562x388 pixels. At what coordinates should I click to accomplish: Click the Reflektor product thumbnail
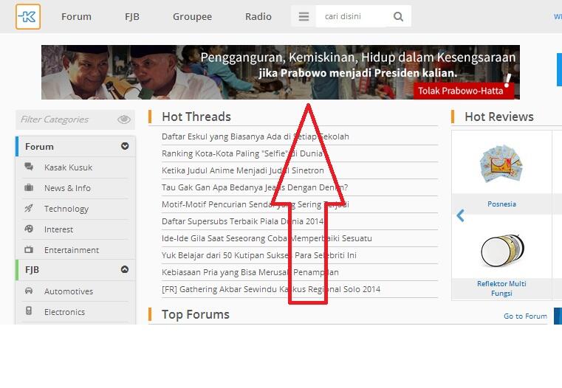coord(501,250)
